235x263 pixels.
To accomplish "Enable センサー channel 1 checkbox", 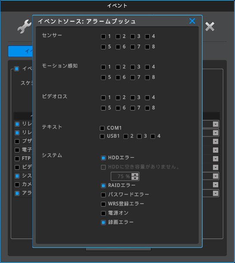I will (103, 36).
